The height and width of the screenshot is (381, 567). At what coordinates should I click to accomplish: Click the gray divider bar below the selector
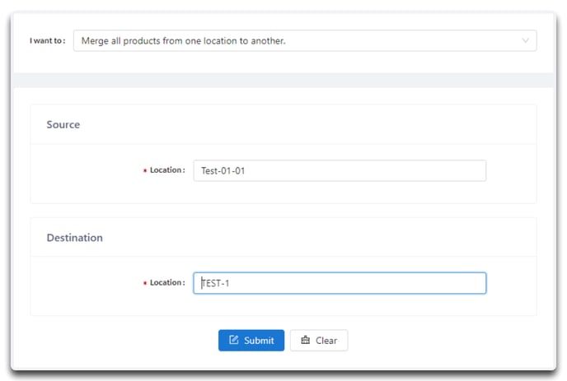tap(283, 80)
